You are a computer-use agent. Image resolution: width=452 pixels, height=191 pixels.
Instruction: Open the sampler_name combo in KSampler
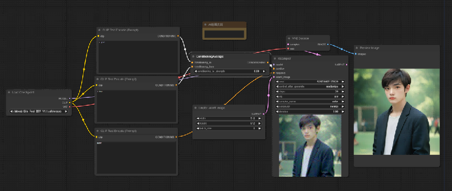[x=310, y=101]
